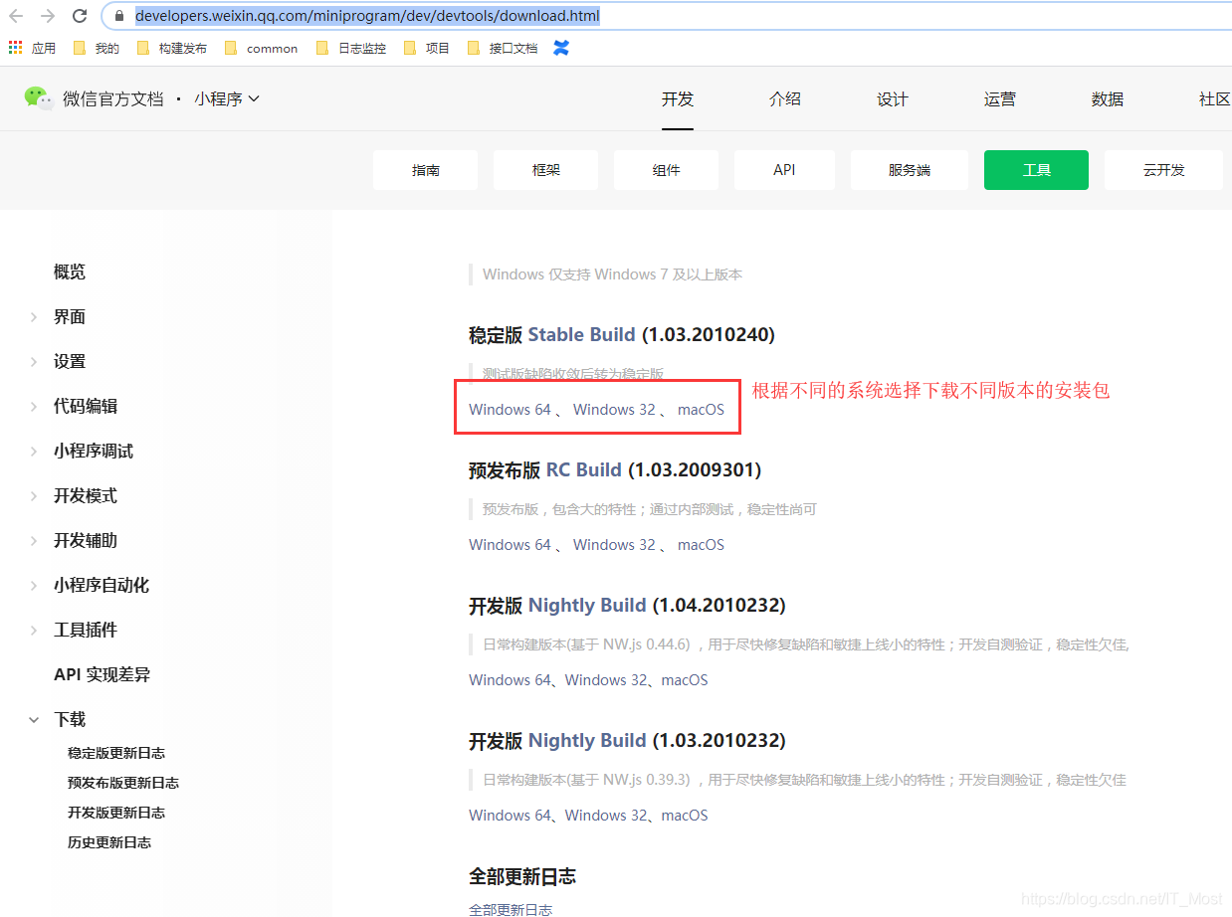Image resolution: width=1232 pixels, height=917 pixels.
Task: Download Nightly 1.03.2010232 Windows 32
Action: point(606,815)
